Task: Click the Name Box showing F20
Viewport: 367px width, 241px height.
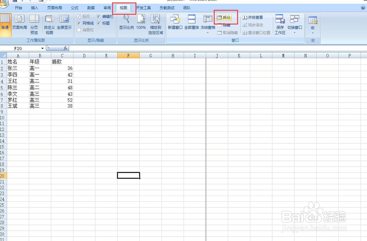Action: (x=20, y=48)
